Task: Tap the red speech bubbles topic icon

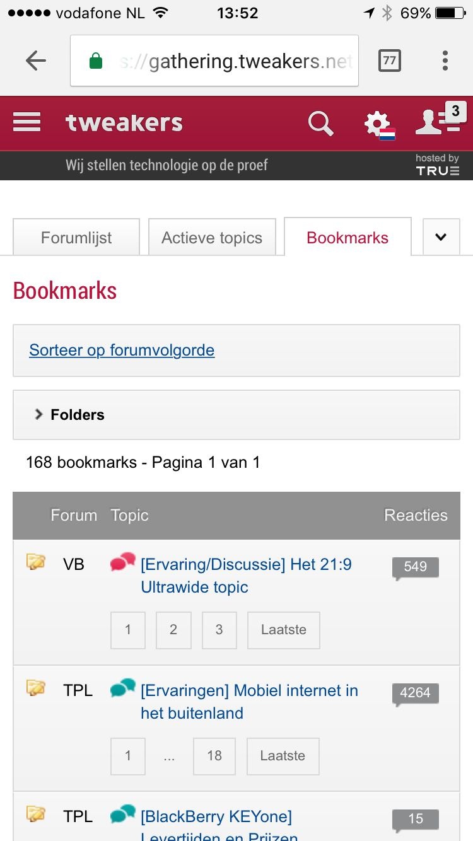Action: click(x=123, y=562)
